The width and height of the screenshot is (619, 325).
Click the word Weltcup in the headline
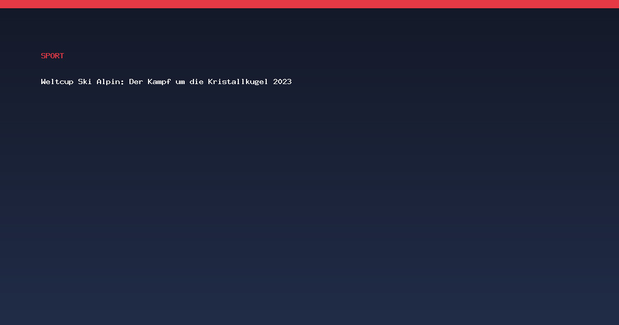tap(57, 82)
